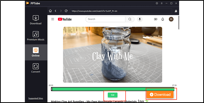Click the YouTube search magnifier button
Image resolution: width=204 pixels, height=103 pixels.
pos(130,19)
